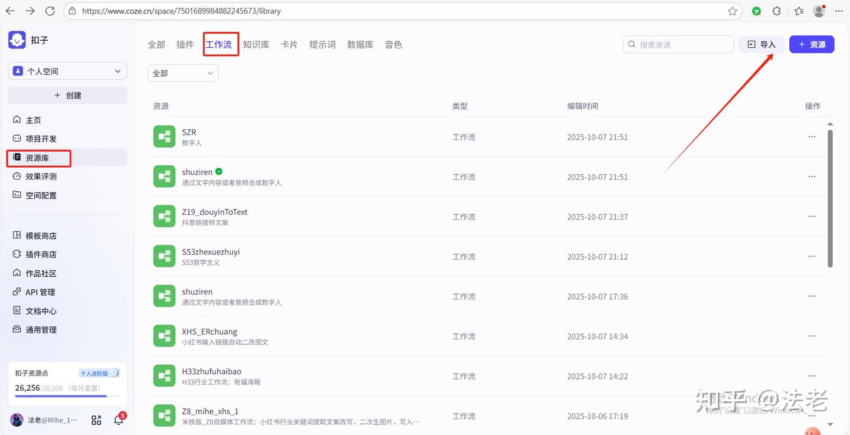Open the browser profile avatar

pyautogui.click(x=819, y=11)
